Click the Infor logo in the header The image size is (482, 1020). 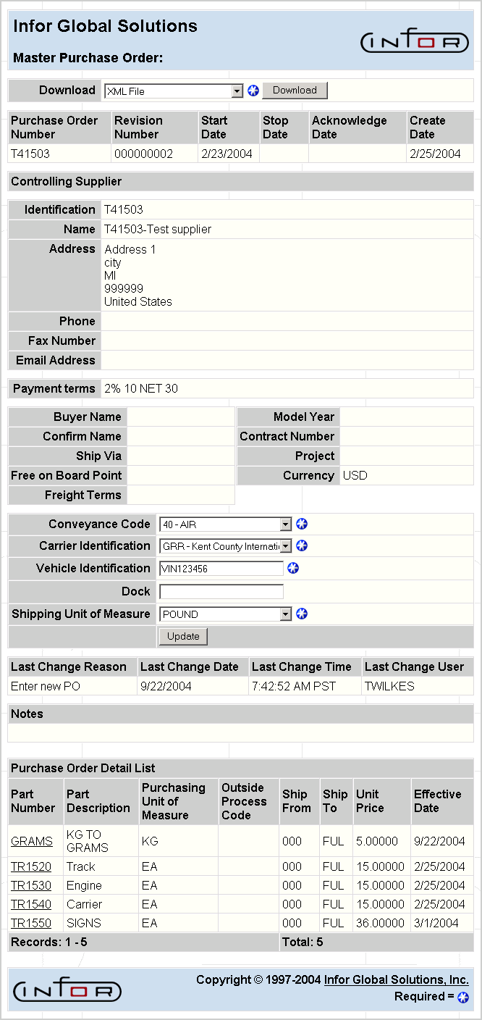point(415,42)
